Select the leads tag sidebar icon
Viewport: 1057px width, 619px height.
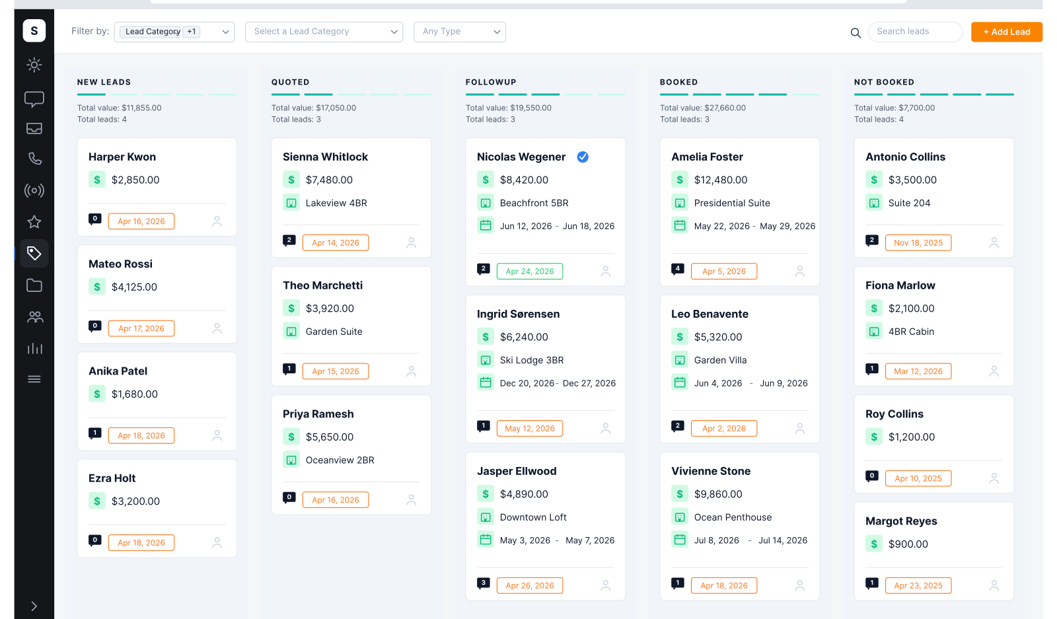[x=34, y=253]
